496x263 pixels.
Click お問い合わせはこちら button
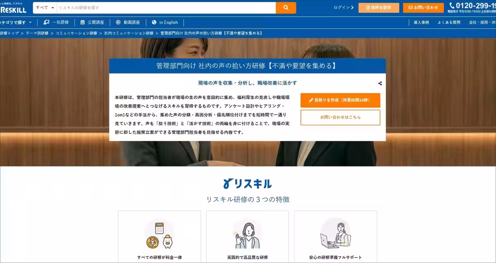pyautogui.click(x=340, y=117)
